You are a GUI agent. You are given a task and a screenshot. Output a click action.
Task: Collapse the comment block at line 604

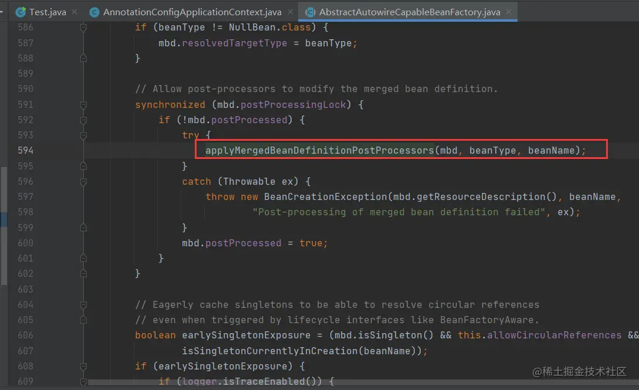(83, 304)
